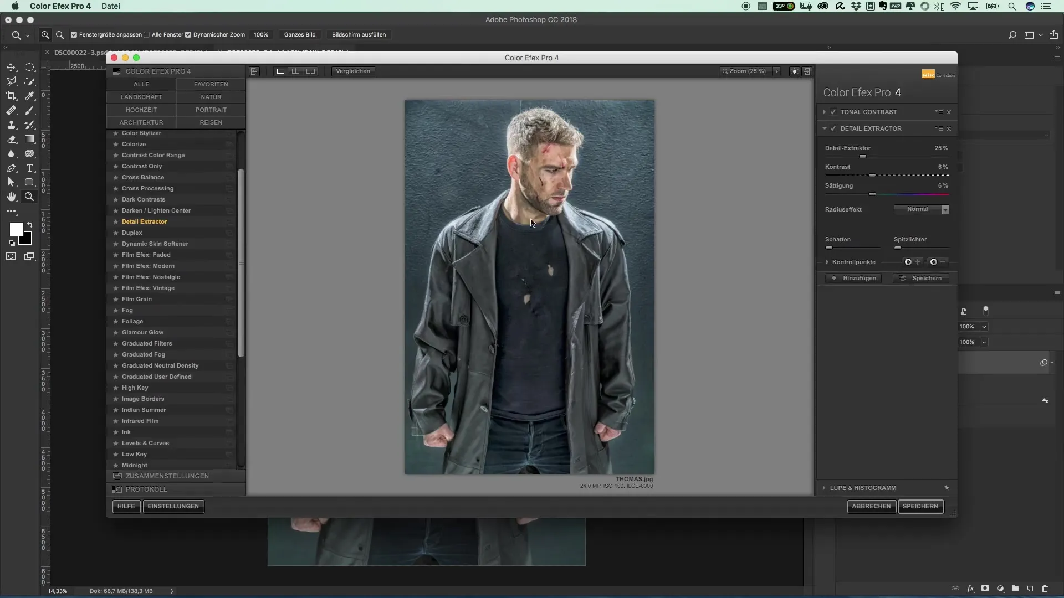Select the Elliptical Marquee tool
This screenshot has height=598, width=1064.
tap(30, 67)
